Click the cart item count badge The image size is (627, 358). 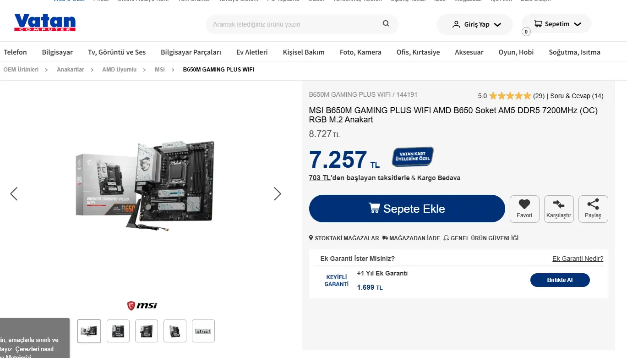click(526, 32)
